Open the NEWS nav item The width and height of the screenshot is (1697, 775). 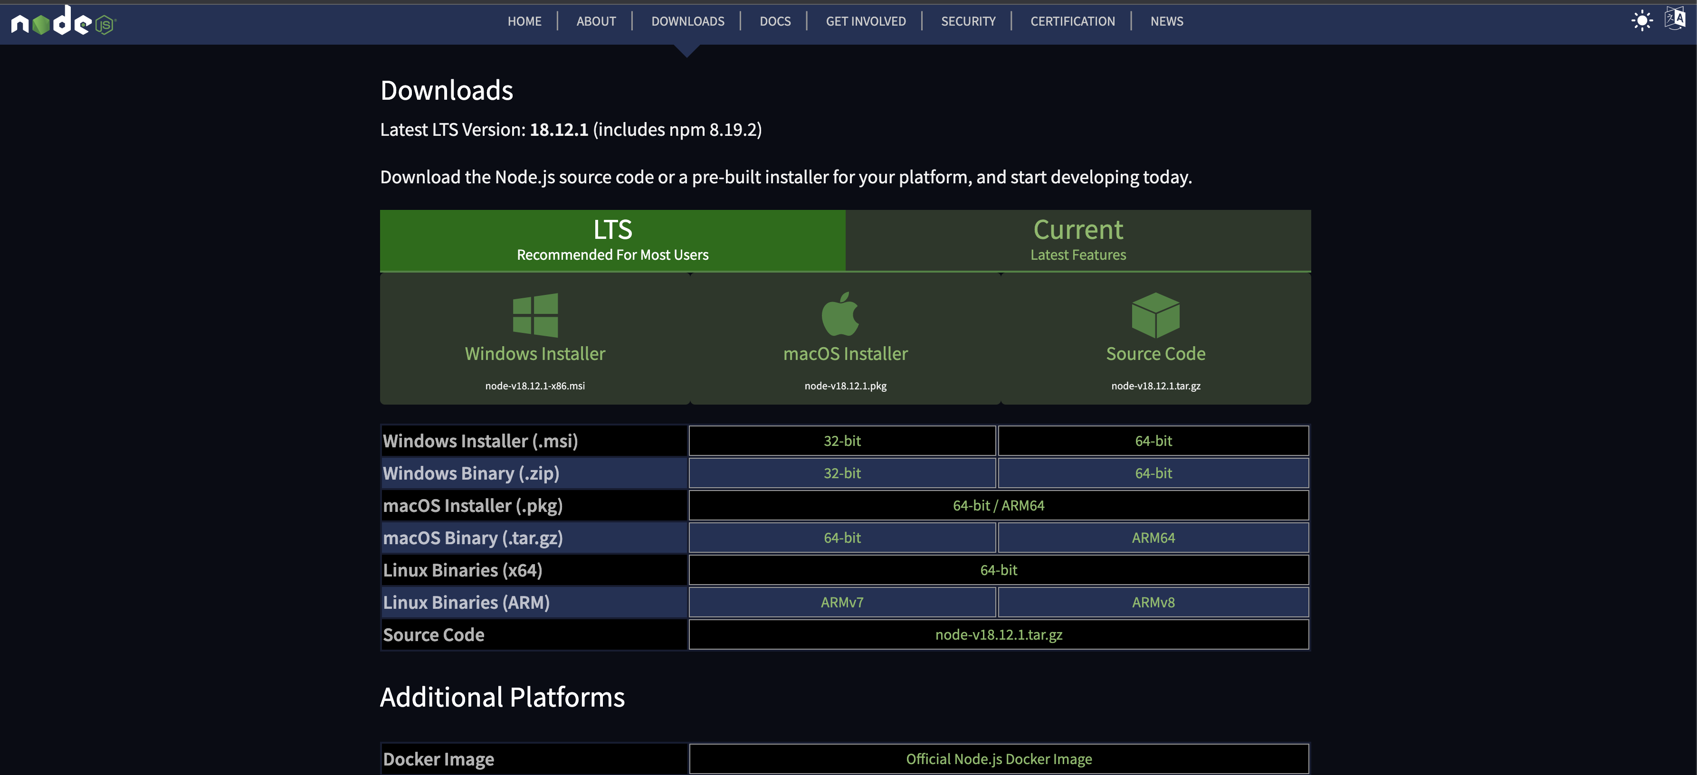click(x=1167, y=21)
